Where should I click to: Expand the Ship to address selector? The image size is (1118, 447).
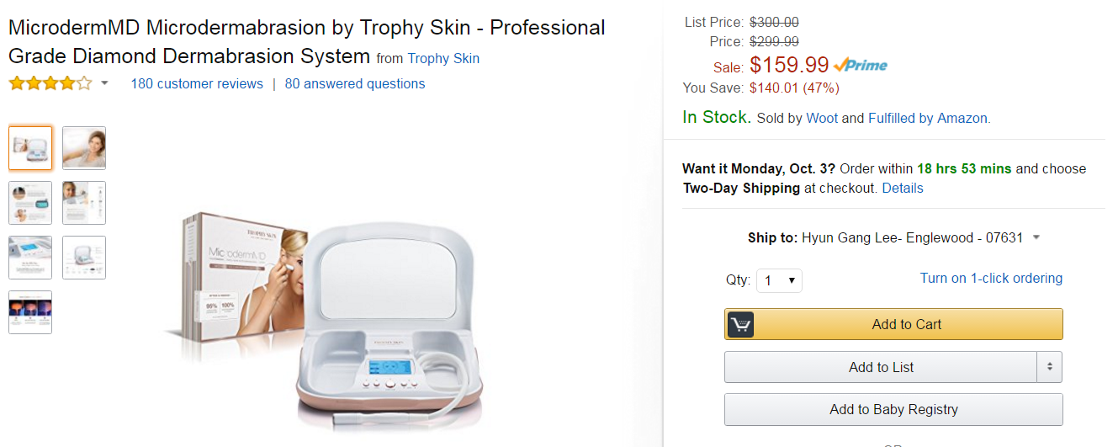(x=1036, y=237)
